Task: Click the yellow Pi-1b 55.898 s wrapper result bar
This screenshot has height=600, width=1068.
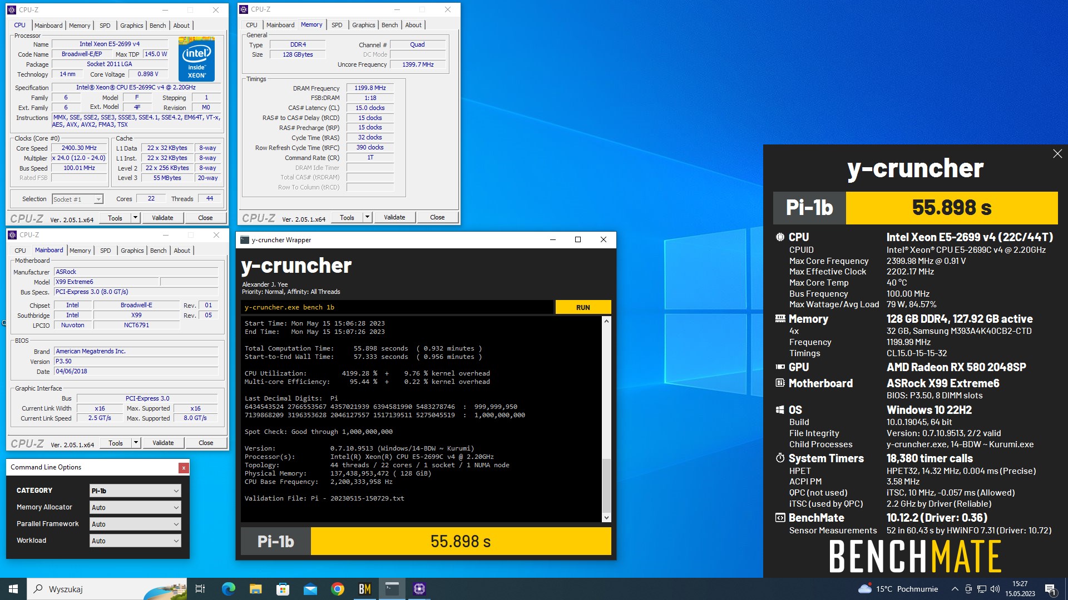Action: coord(461,542)
